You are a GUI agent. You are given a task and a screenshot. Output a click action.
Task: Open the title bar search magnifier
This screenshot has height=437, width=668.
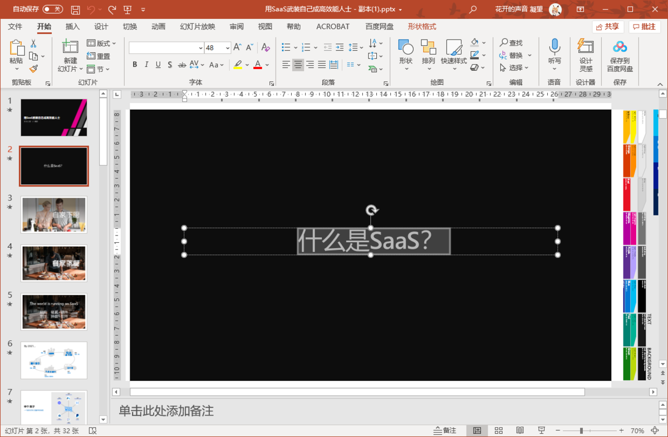point(473,9)
